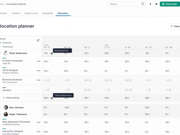Screen dimensions: 180x135
Task: Pin the statuses panel with pin icon
Action: coord(38,40)
